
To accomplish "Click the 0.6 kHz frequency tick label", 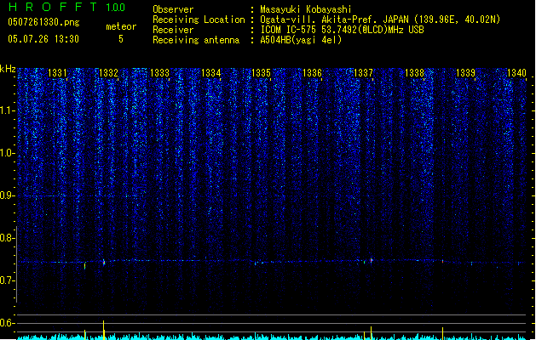I will tap(7, 323).
